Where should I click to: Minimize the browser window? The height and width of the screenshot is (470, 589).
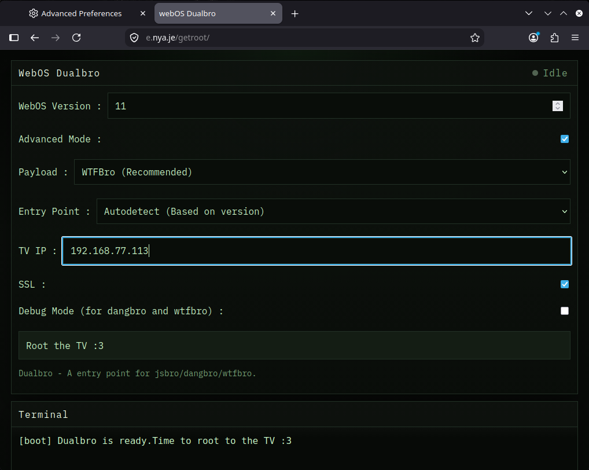pos(548,13)
